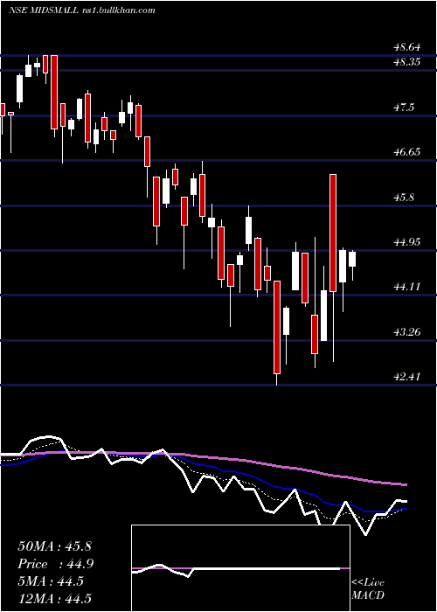Click the 43.26 price level label

tap(407, 332)
